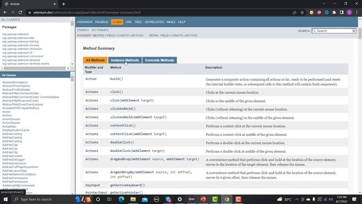Open the Chrome three-dot menu
This screenshot has width=362, height=204.
(x=357, y=12)
